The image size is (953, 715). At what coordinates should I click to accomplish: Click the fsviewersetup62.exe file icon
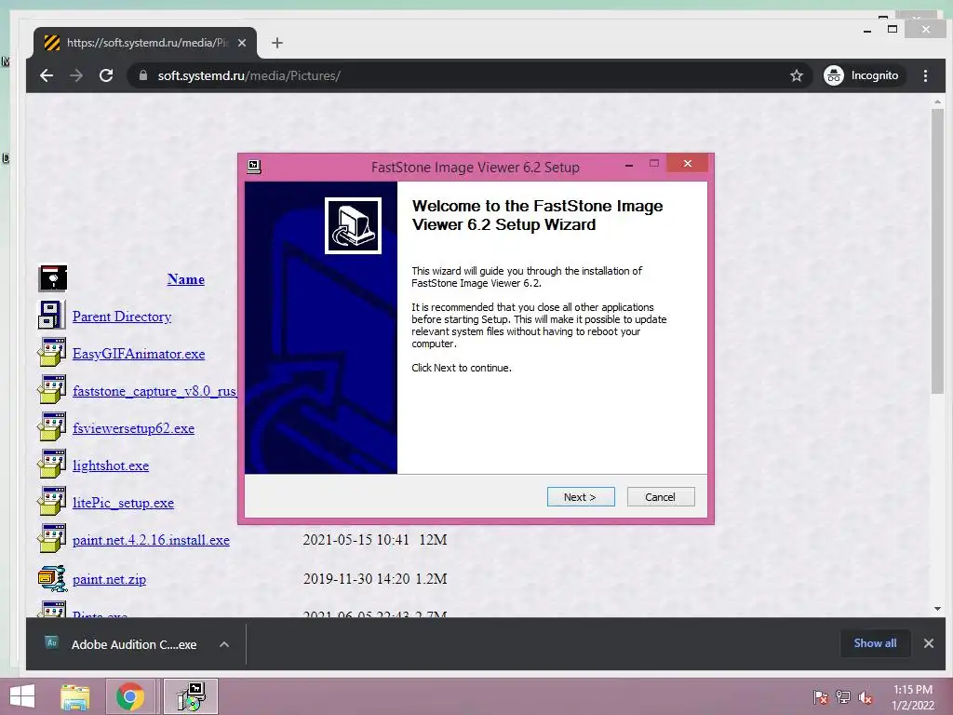tap(52, 426)
